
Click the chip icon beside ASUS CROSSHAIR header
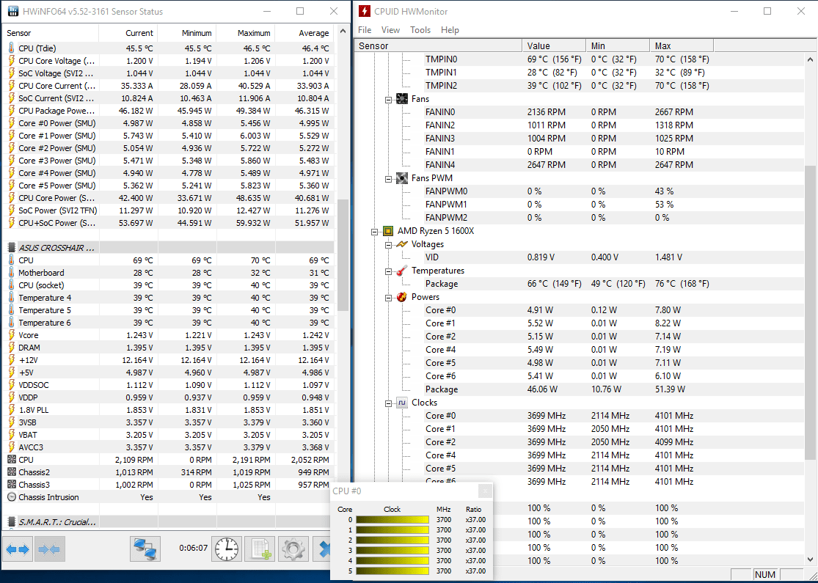(x=12, y=247)
